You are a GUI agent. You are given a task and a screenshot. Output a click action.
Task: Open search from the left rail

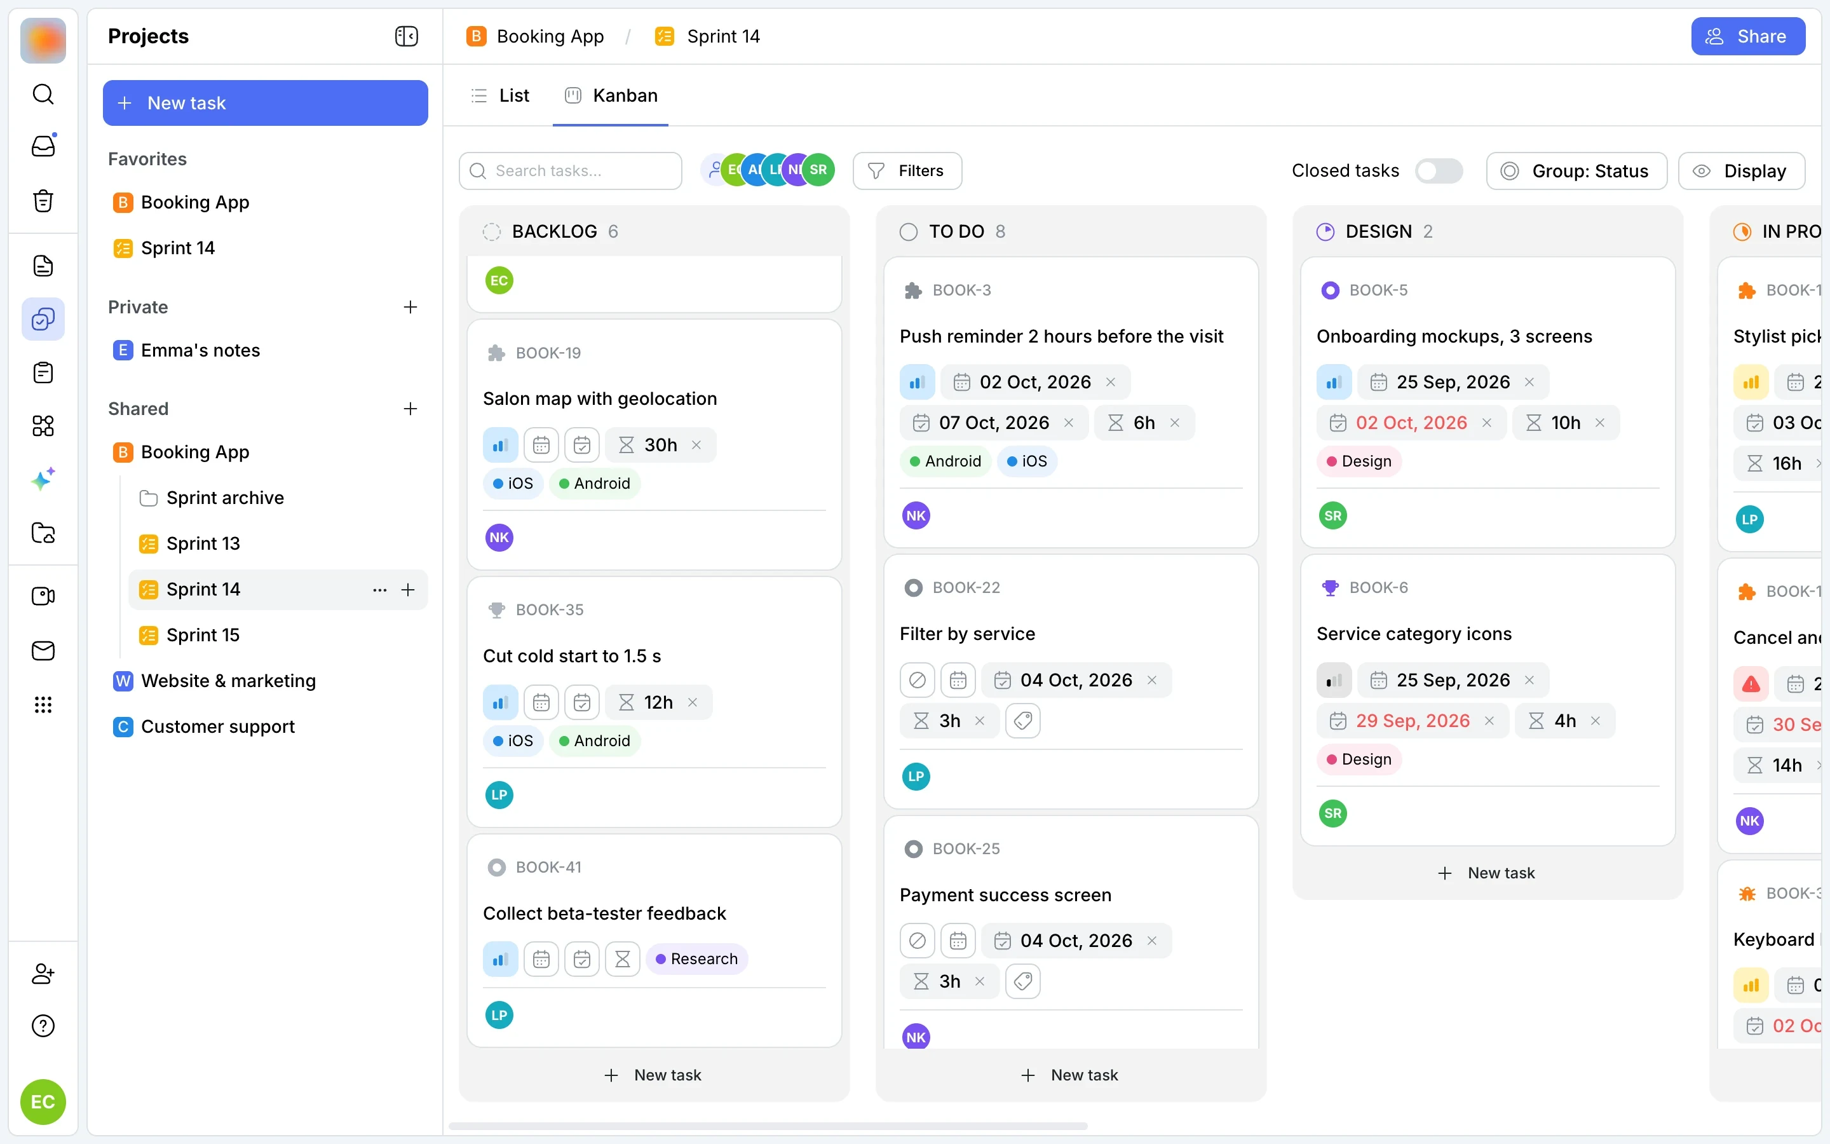point(43,94)
